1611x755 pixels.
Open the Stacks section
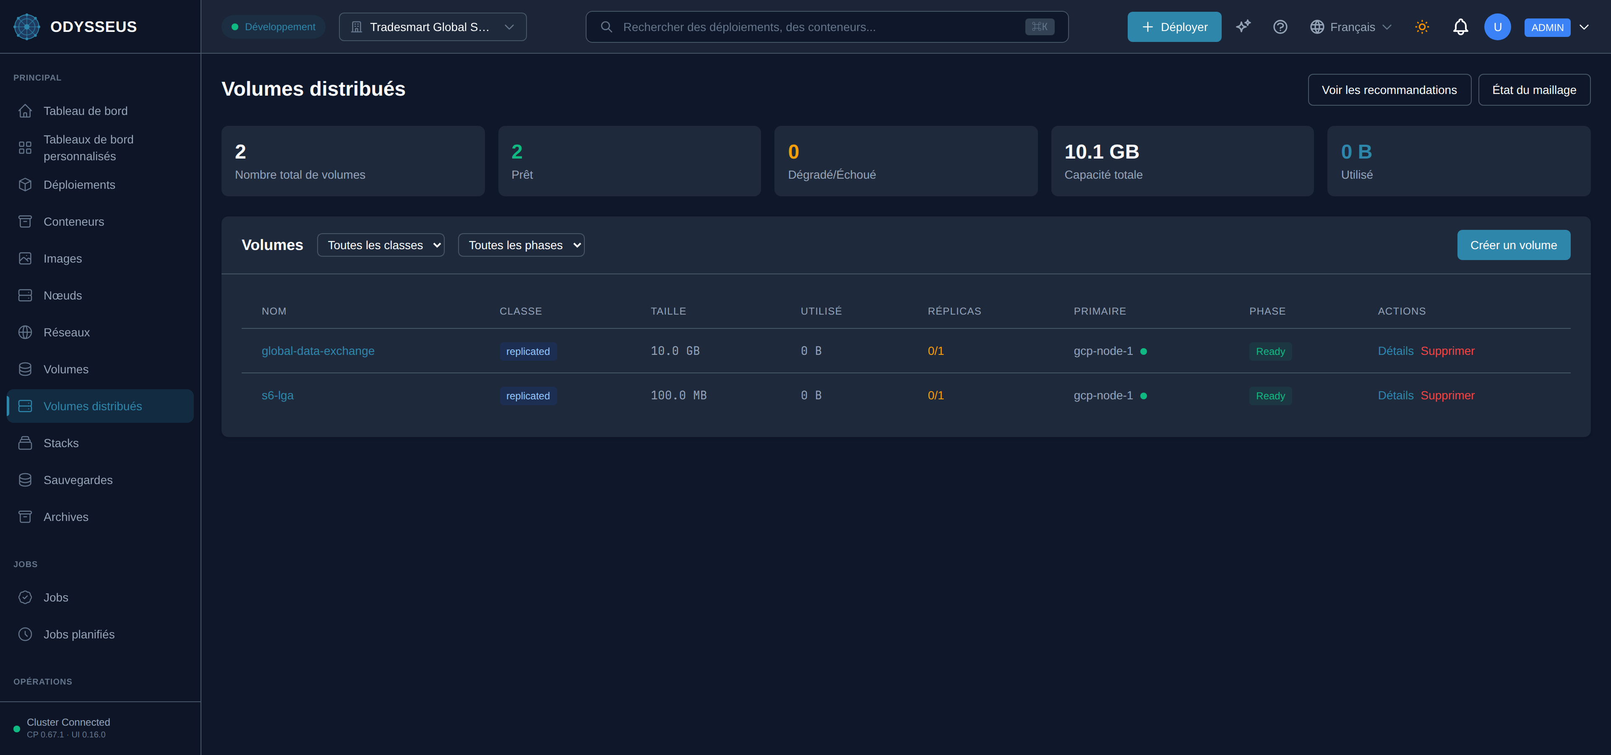[100, 443]
